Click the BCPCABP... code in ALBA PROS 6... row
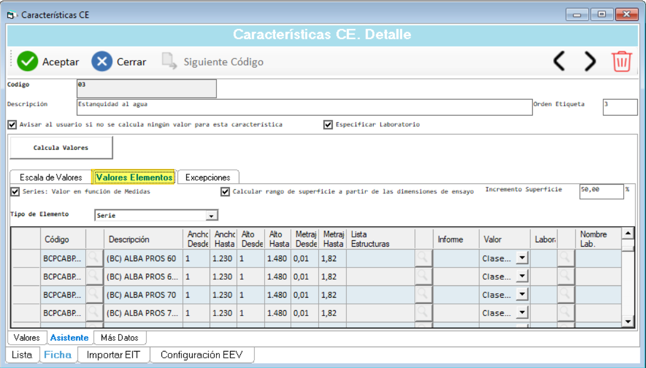The height and width of the screenshot is (368, 646). [63, 277]
